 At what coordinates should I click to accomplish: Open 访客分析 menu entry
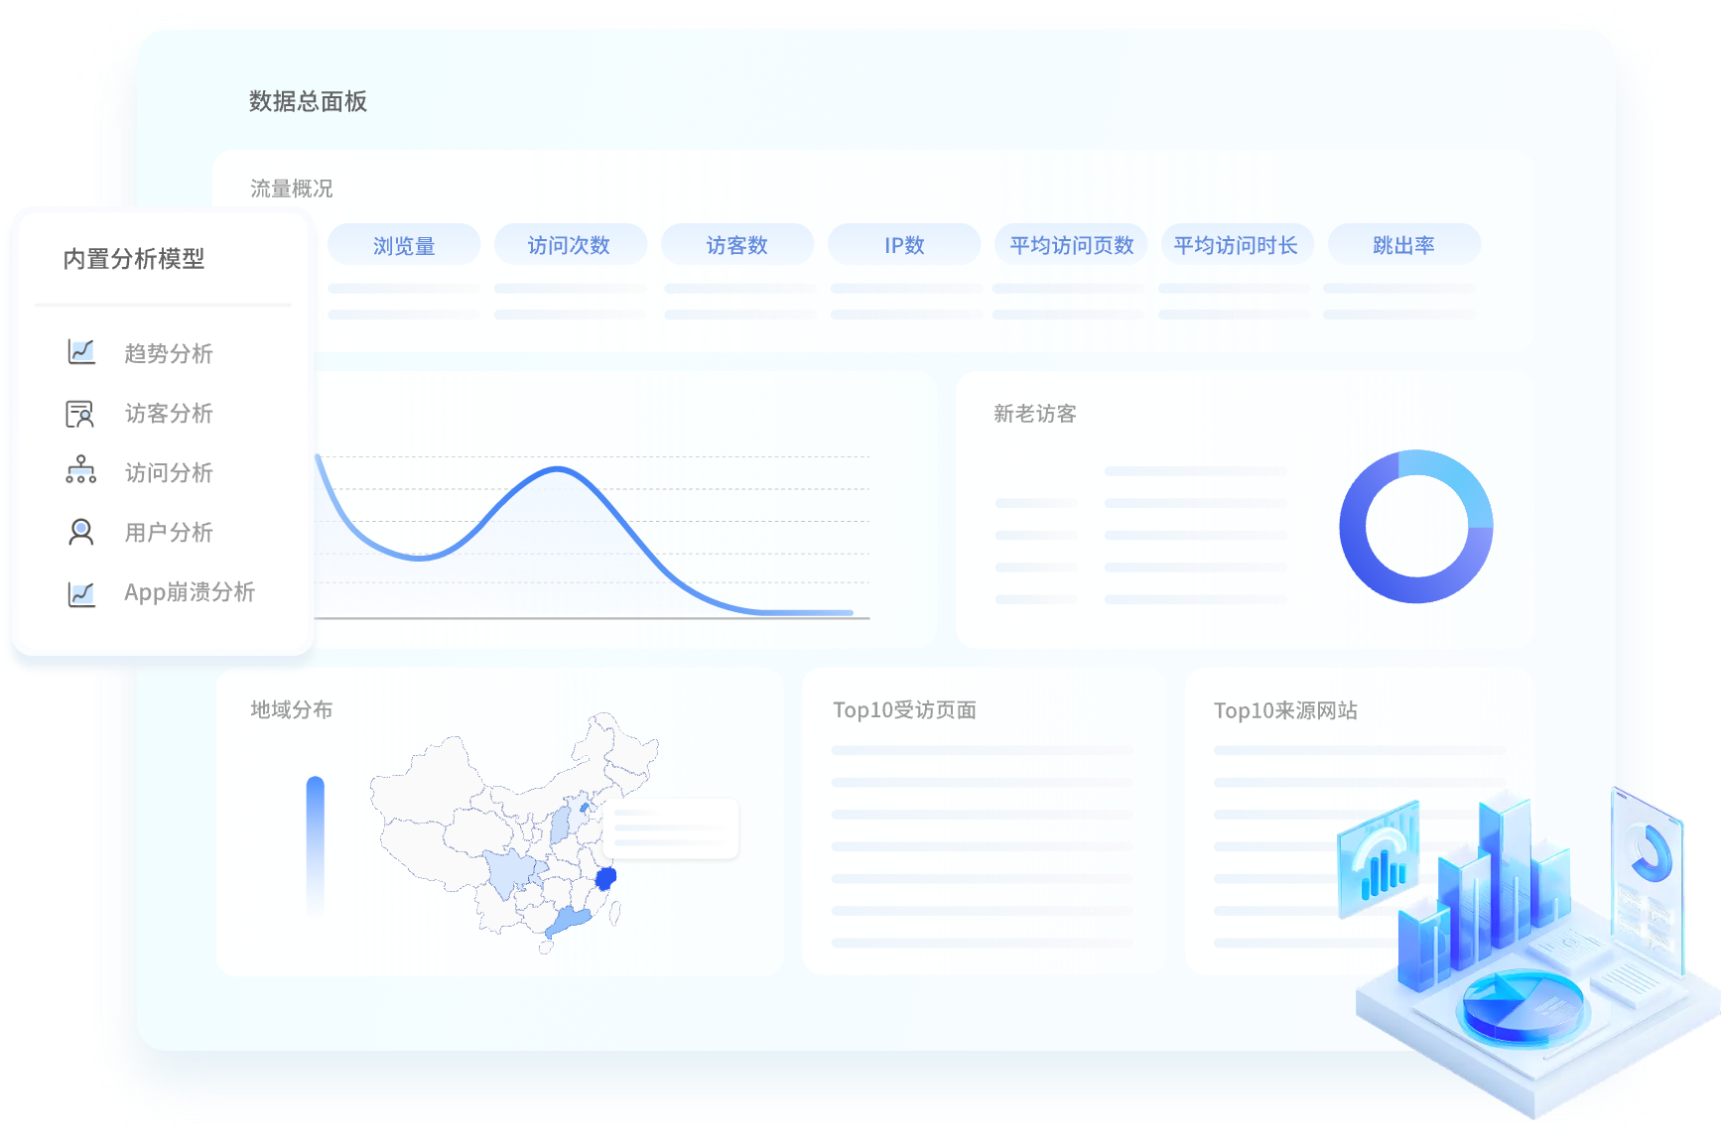click(x=169, y=413)
